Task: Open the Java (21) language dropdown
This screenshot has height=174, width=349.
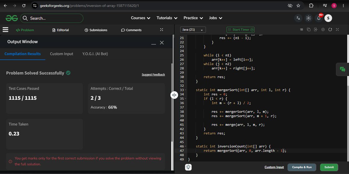Action: [193, 30]
